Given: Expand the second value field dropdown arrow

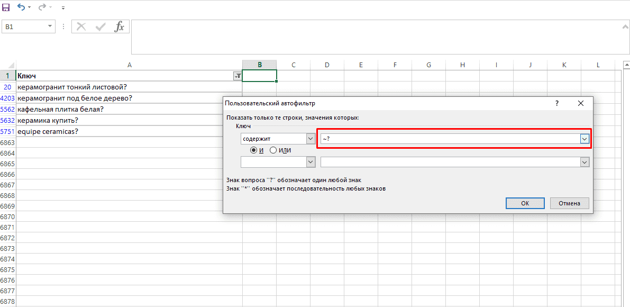Looking at the screenshot, I should (585, 161).
